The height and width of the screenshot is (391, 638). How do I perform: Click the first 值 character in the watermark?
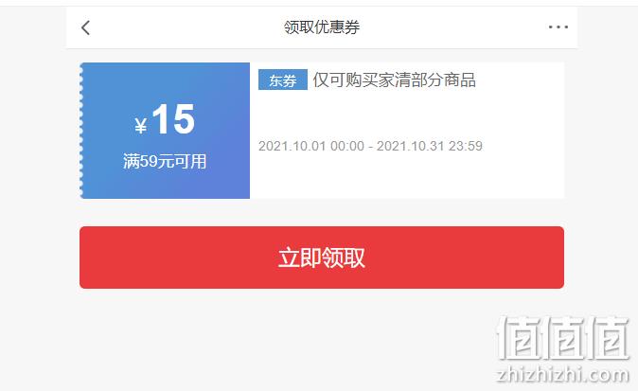[519, 339]
